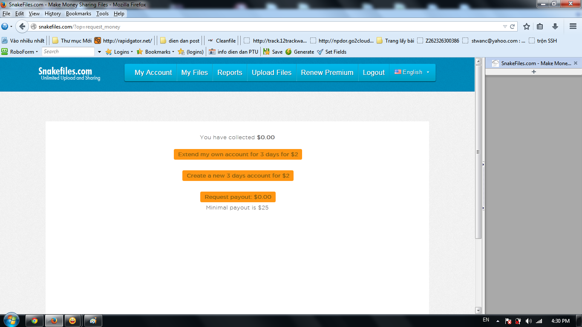Click into the URL address bar
Viewport: 582px width, 327px height.
tap(268, 26)
